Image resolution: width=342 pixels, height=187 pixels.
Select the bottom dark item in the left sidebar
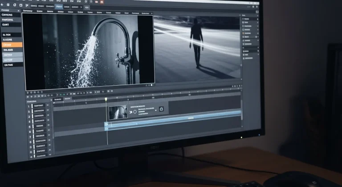(x=13, y=65)
